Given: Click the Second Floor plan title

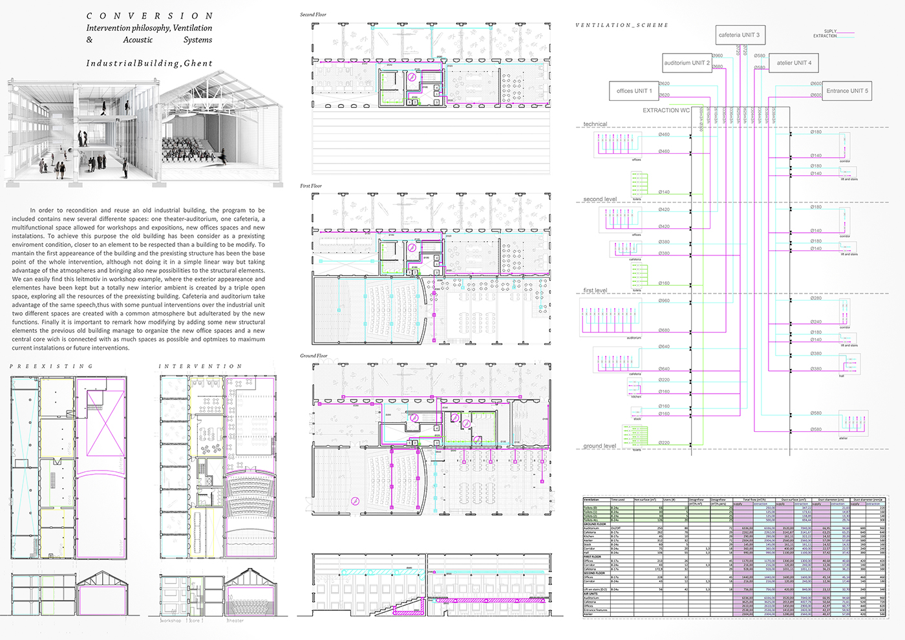Looking at the screenshot, I should (x=313, y=14).
